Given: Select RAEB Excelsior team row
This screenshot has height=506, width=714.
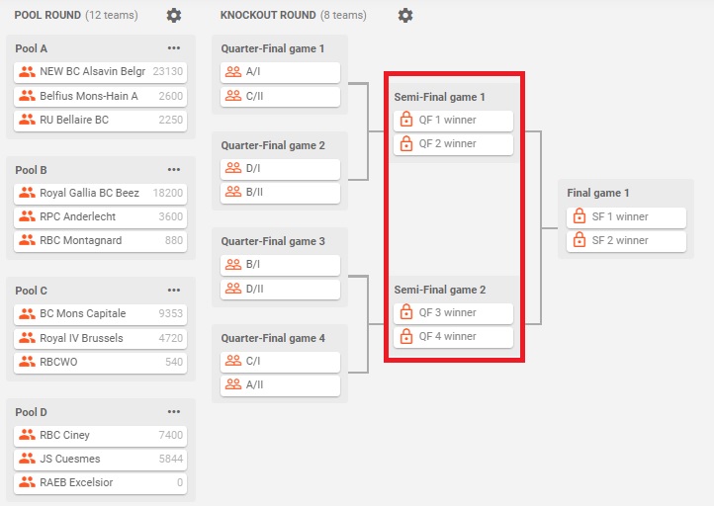Looking at the screenshot, I should click(100, 482).
